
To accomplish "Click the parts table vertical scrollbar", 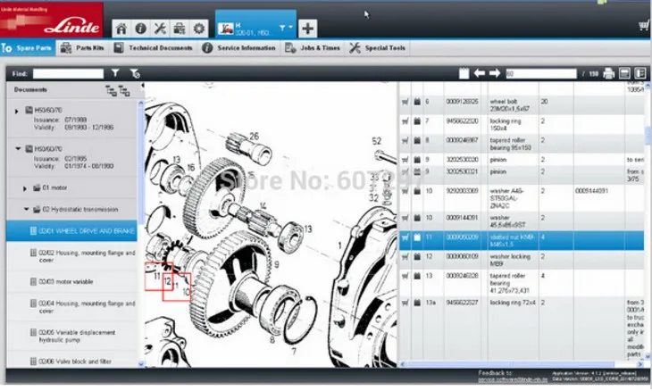I will pyautogui.click(x=647, y=223).
